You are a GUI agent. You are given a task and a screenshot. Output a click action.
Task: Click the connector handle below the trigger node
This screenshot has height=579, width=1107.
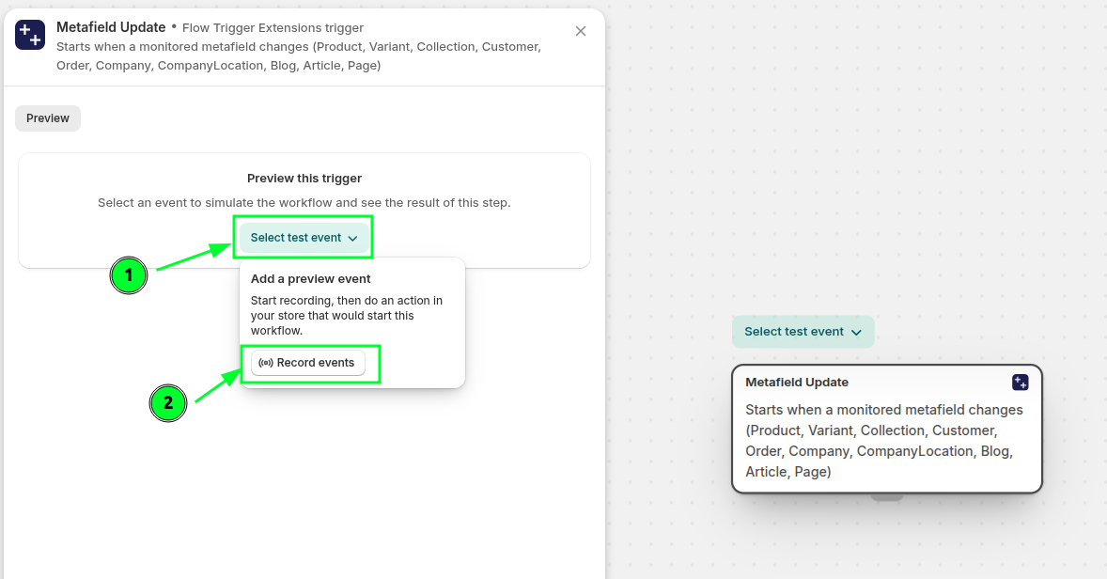coord(886,496)
